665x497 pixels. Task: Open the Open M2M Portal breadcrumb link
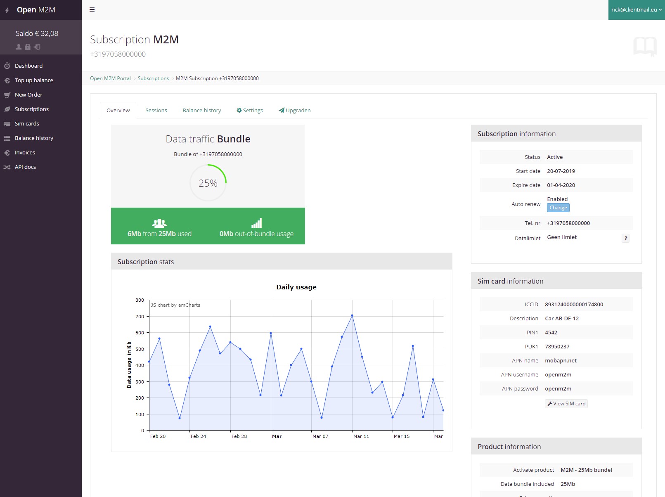110,78
